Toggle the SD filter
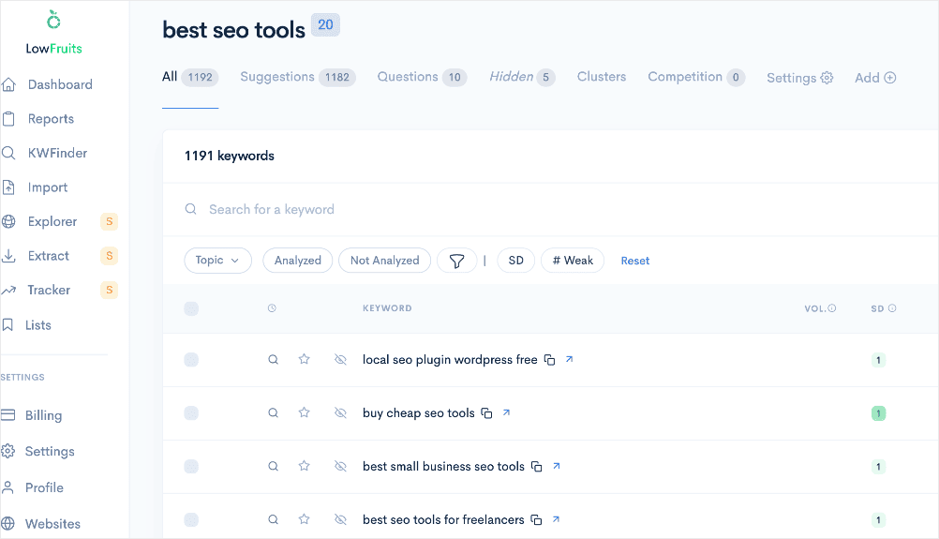939x539 pixels. point(515,261)
